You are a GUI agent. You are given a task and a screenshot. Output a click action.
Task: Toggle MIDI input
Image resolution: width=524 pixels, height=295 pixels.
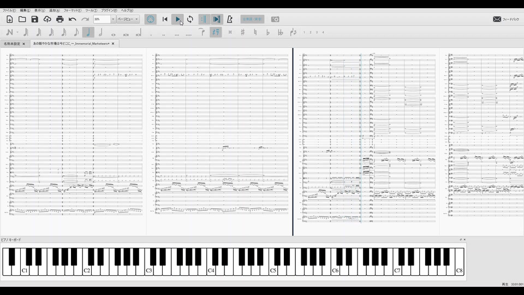click(x=151, y=20)
